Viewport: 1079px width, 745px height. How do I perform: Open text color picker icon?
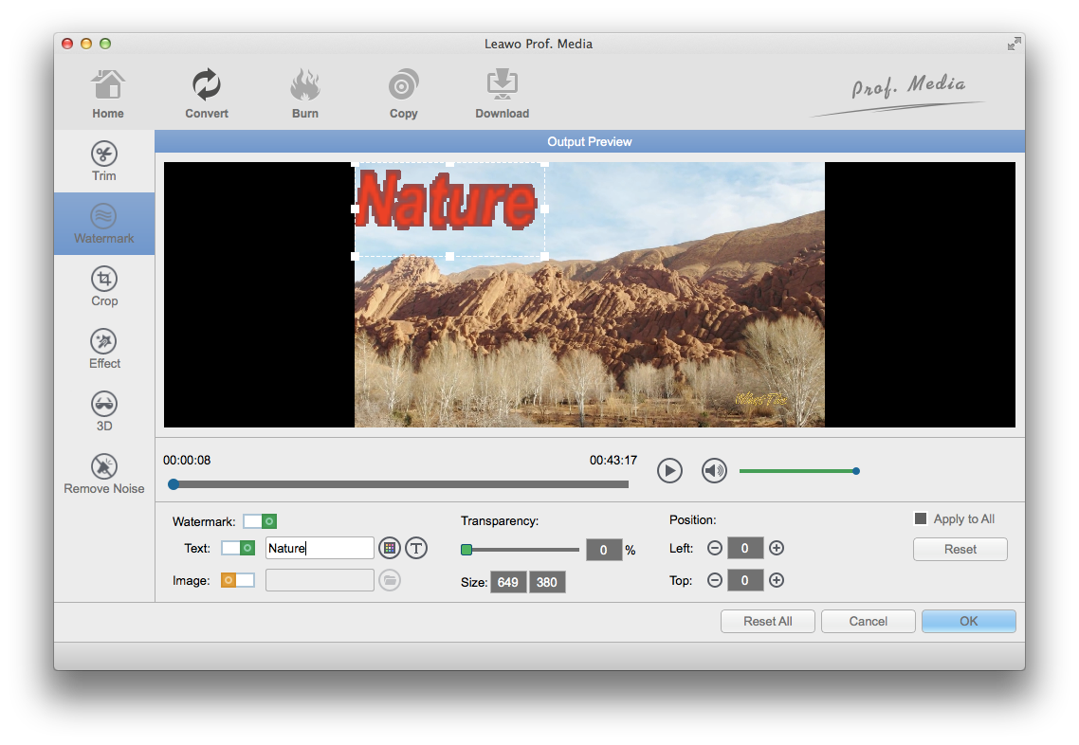tap(389, 548)
